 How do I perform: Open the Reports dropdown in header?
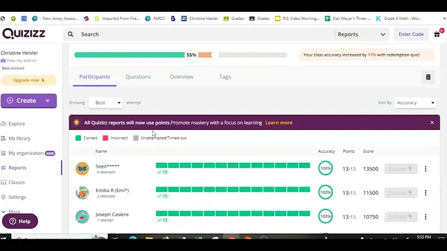click(361, 34)
